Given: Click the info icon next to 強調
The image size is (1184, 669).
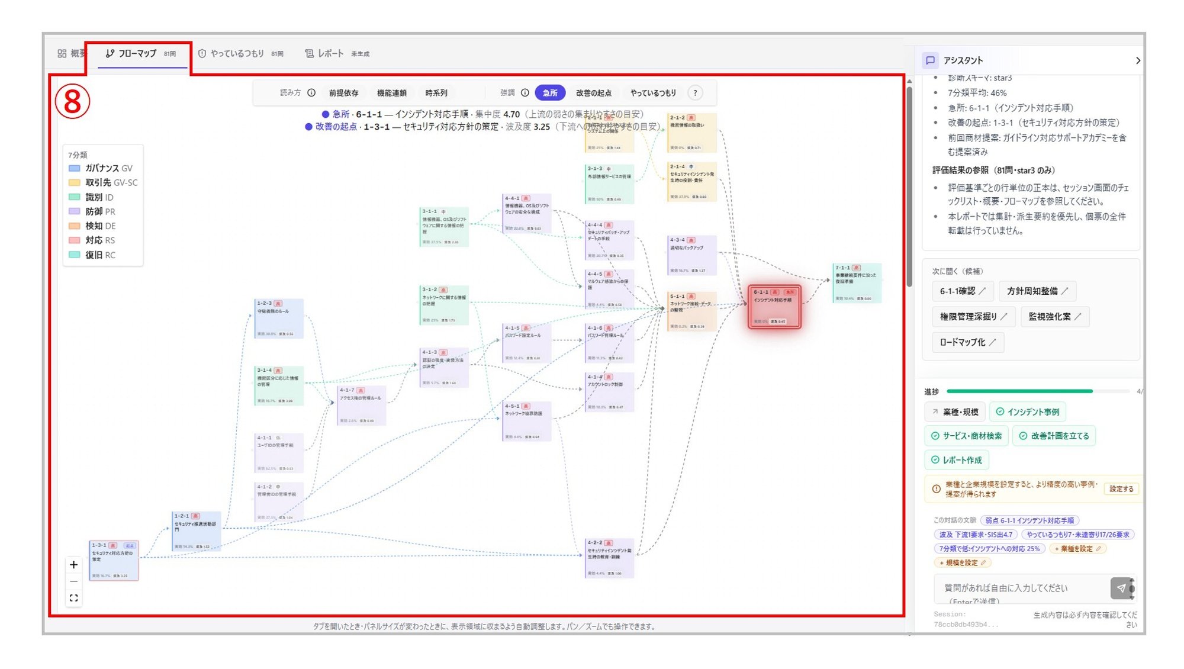Looking at the screenshot, I should pyautogui.click(x=525, y=93).
